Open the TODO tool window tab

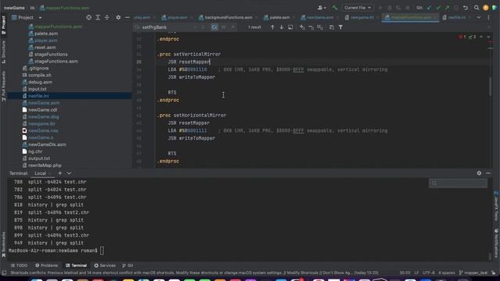(19, 265)
